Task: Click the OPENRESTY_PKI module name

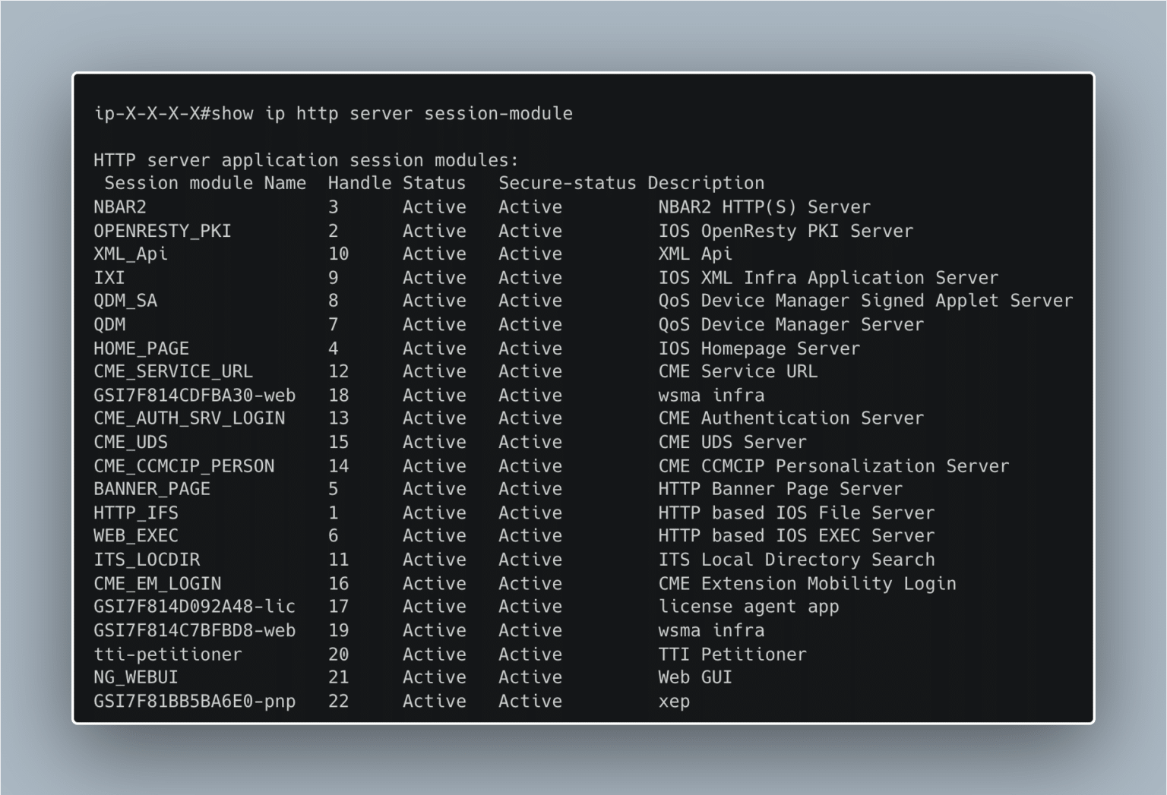Action: (161, 231)
